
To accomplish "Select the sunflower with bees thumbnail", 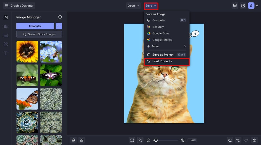I will click(27, 52).
